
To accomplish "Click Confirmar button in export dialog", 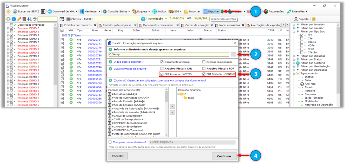I will click(x=224, y=156).
